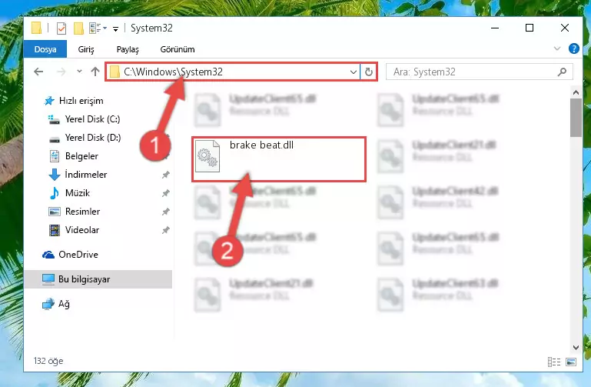Click the Ara: System32 search box
591x387 pixels.
(x=479, y=72)
